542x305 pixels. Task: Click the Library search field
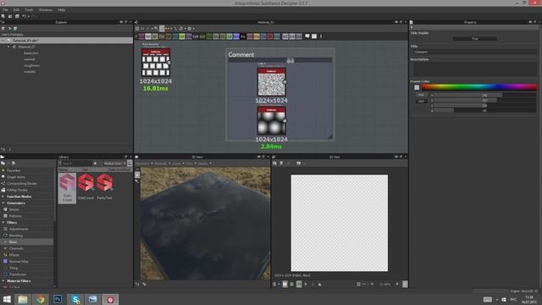pos(77,164)
